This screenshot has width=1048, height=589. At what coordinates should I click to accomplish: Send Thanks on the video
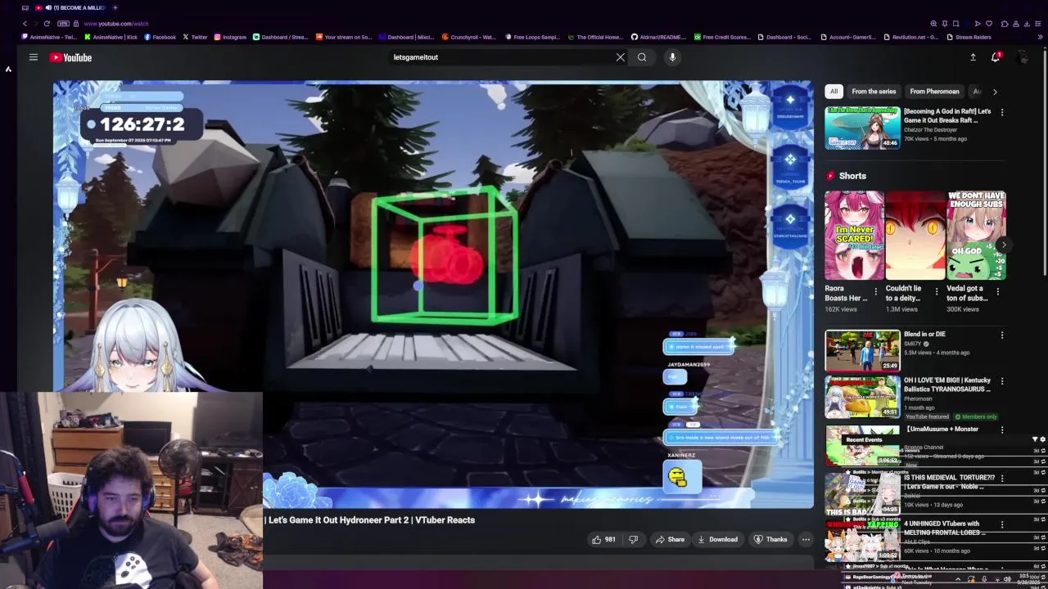coord(770,539)
